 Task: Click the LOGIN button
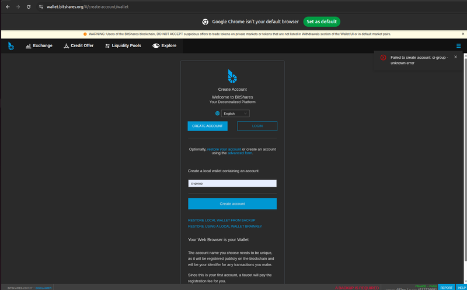coord(257,126)
